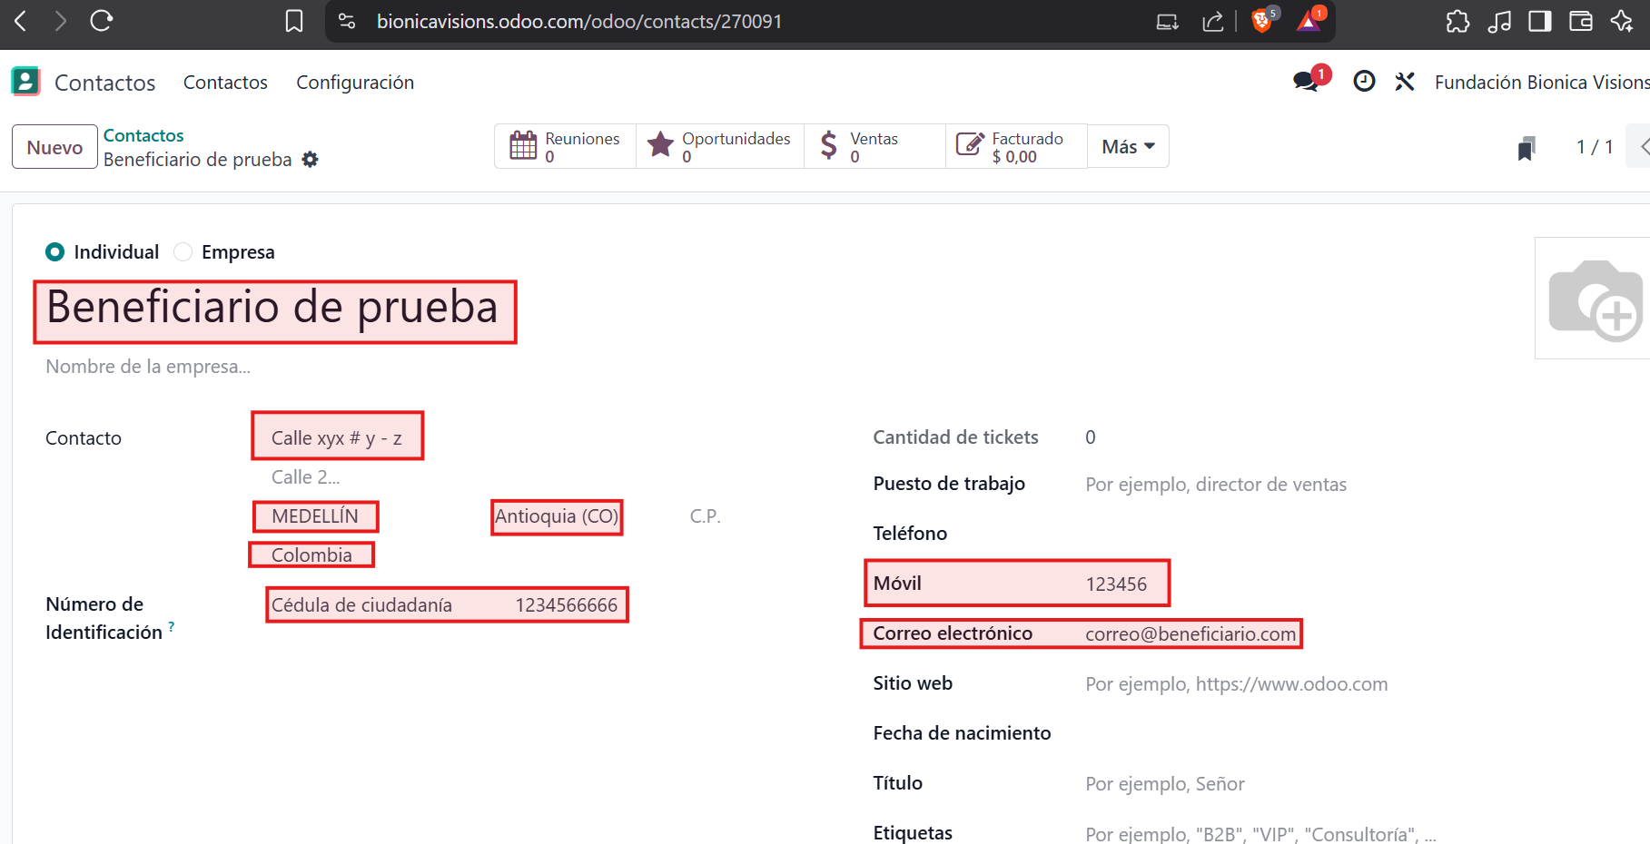Click the Contactos breadcrumb link
This screenshot has height=844, width=1650.
point(143,135)
